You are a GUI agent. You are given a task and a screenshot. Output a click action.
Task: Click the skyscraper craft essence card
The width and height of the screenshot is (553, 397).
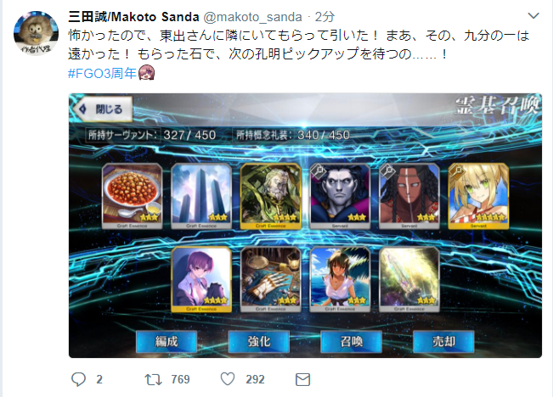coord(201,196)
